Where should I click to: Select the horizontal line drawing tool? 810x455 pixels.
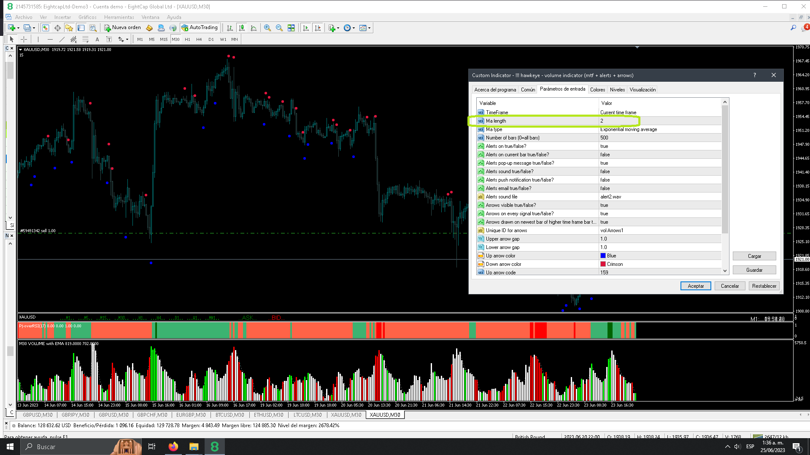coord(50,39)
